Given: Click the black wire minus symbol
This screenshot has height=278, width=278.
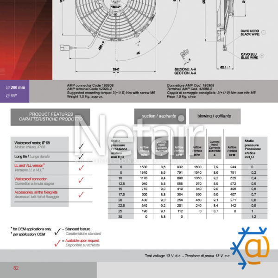Looking at the screenshot, I should (x=263, y=32).
